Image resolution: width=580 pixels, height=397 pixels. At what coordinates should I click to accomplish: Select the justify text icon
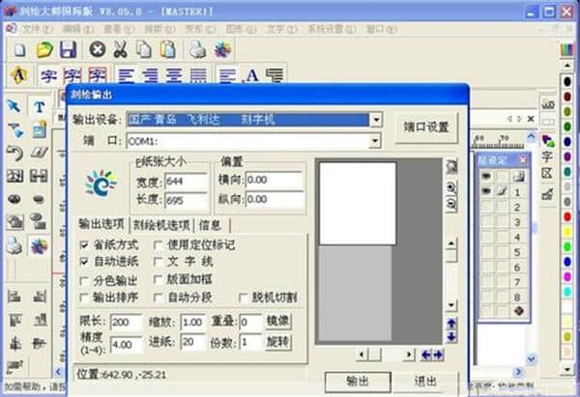pyautogui.click(x=198, y=75)
